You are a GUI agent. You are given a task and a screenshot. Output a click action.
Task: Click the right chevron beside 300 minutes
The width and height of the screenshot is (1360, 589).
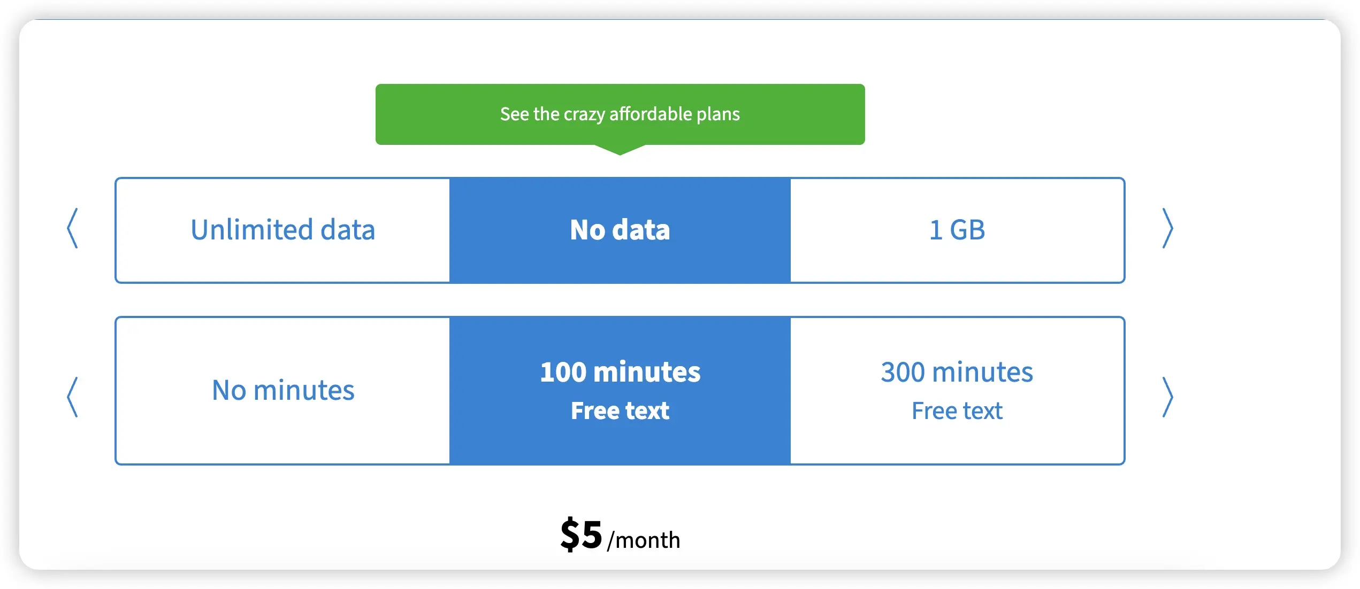(1167, 397)
